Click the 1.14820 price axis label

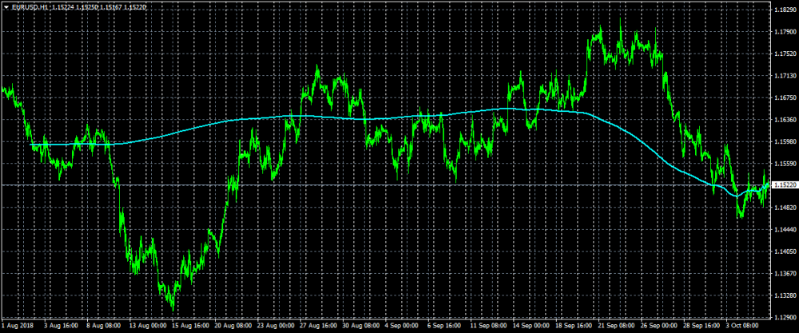(x=785, y=208)
